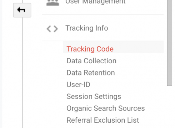Screen dimensions: 175x128
Task: Open the Data Retention page
Action: tap(91, 73)
